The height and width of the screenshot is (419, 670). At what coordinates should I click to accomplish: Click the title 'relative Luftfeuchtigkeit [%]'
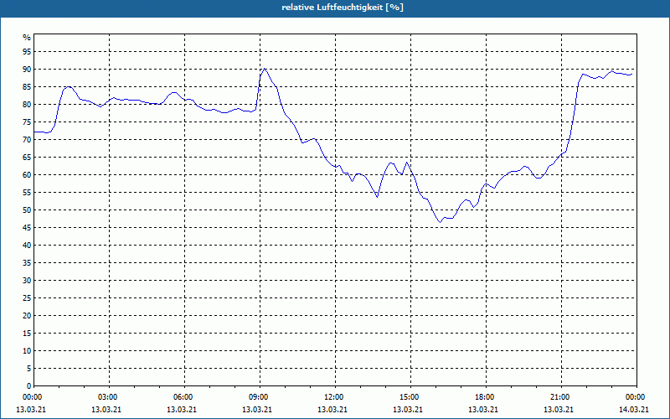(x=343, y=8)
